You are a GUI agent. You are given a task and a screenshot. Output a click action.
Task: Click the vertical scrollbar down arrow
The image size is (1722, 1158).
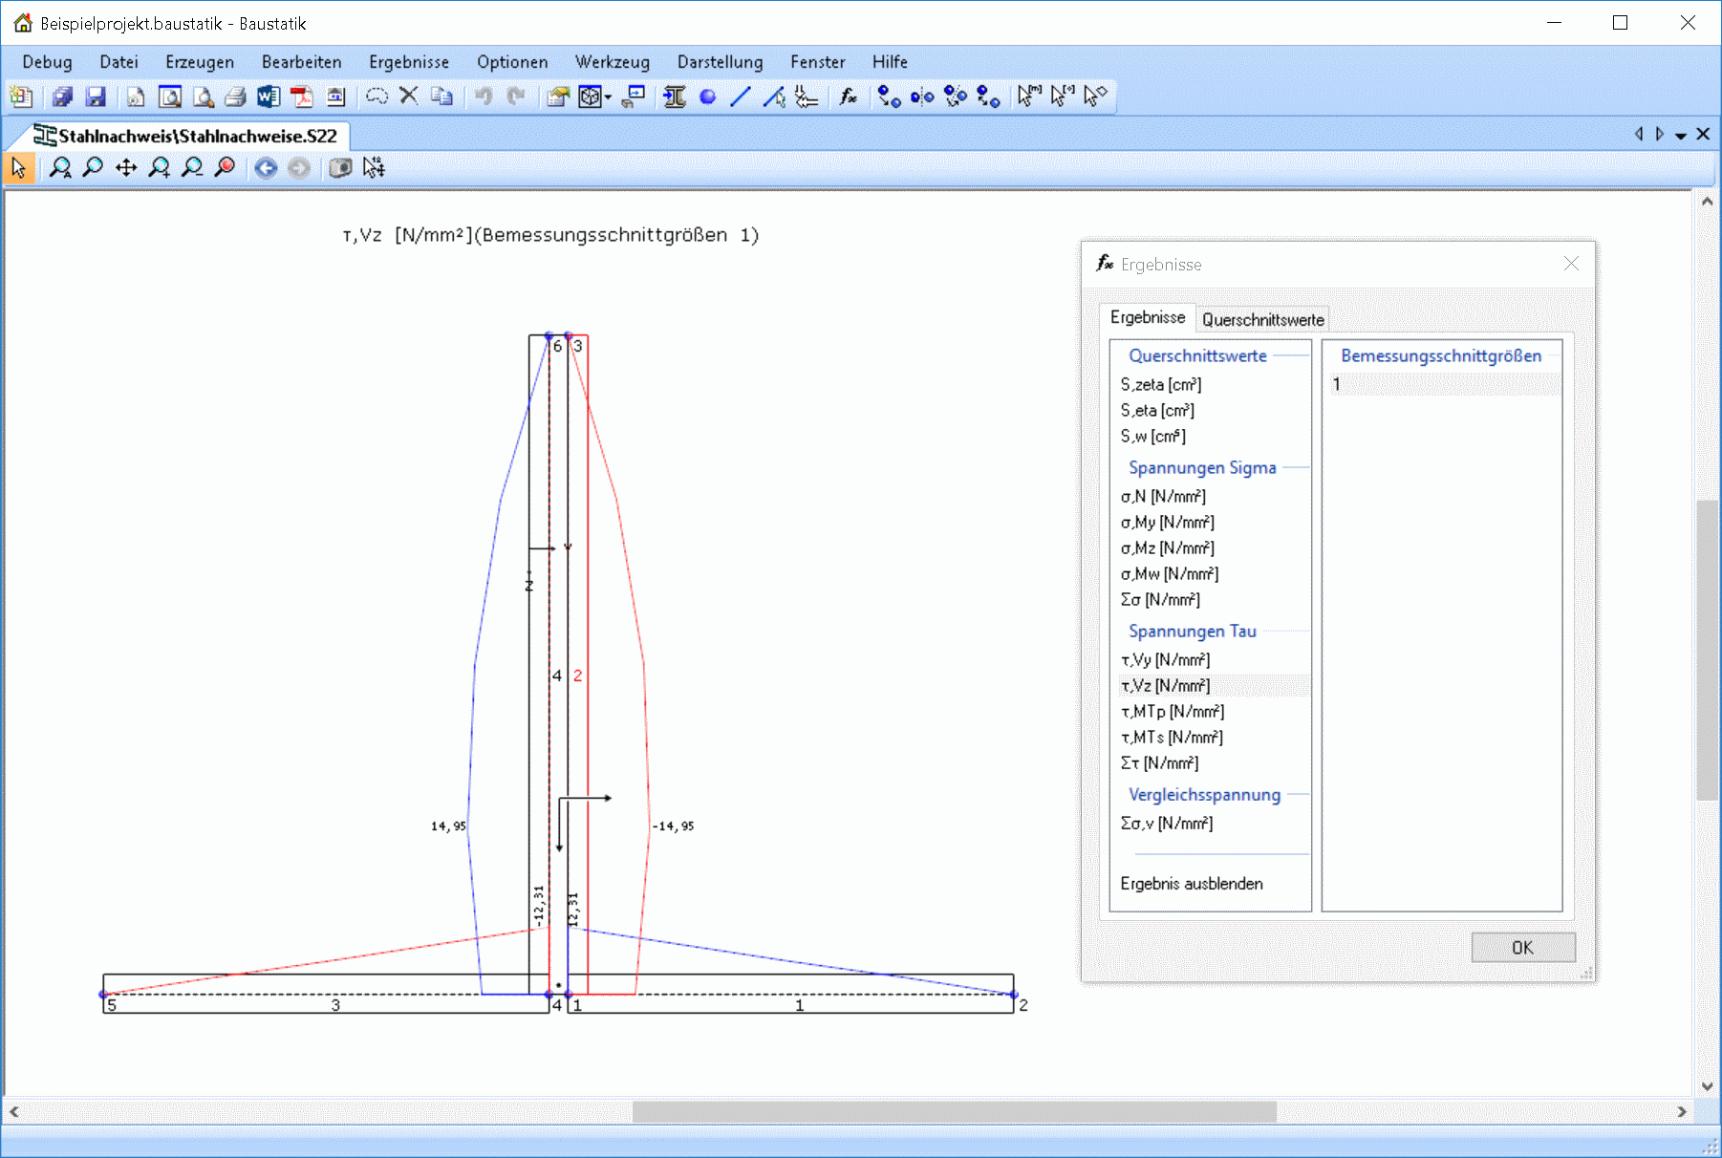tap(1707, 1086)
